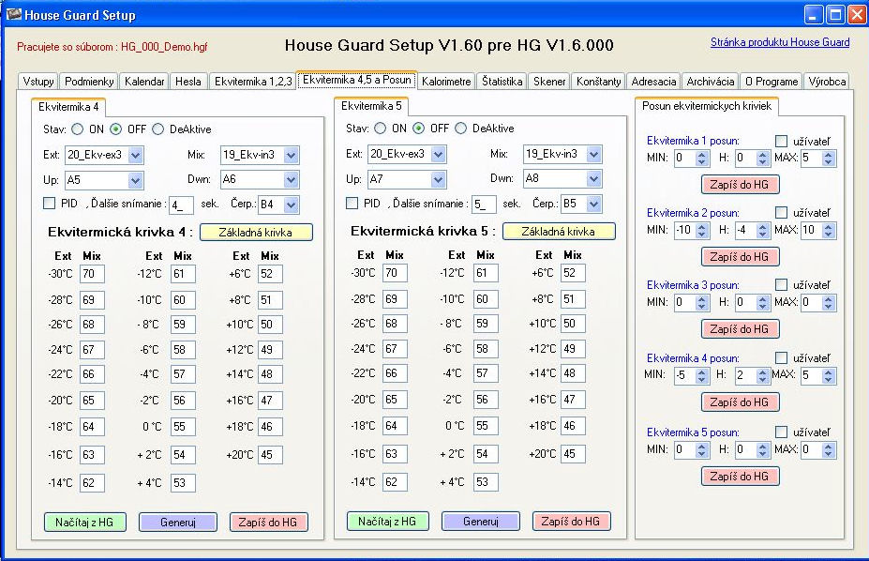869x561 pixels.
Task: Switch to the Vstupy tab
Action: tap(38, 82)
